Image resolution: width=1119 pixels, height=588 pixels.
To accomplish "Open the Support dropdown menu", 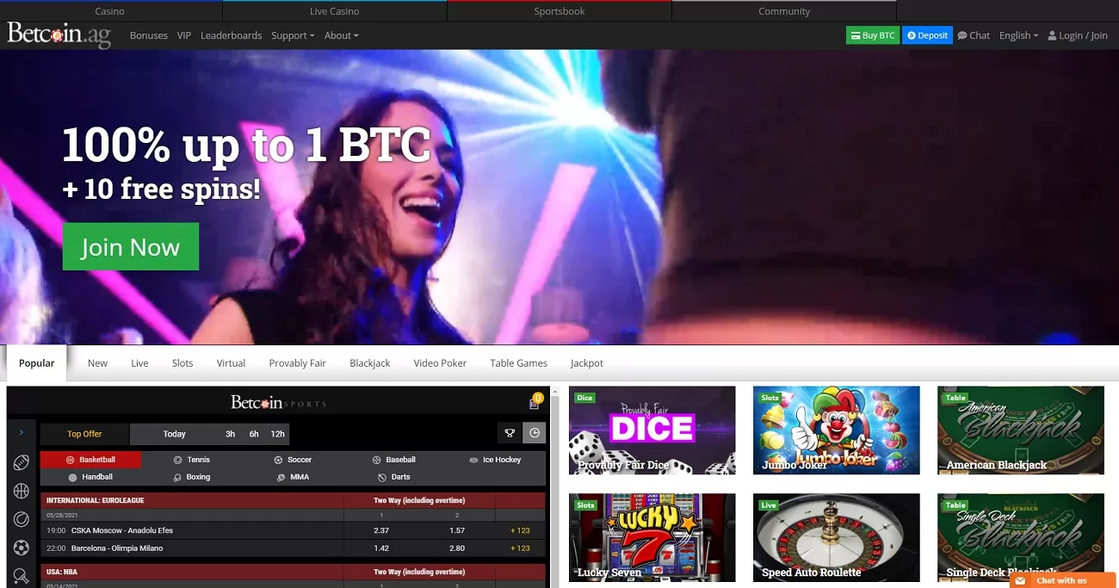I will click(293, 35).
